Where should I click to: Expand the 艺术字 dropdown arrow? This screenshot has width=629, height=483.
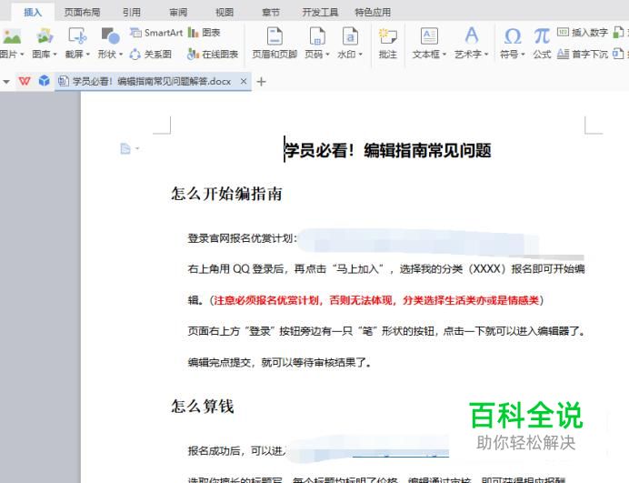[486, 55]
